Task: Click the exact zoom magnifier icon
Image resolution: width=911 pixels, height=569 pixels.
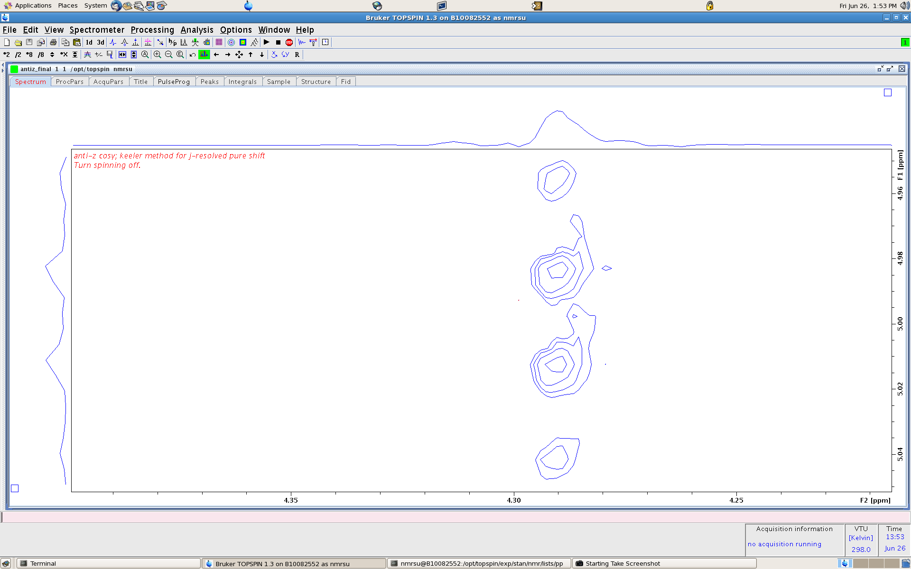Action: [x=180, y=55]
